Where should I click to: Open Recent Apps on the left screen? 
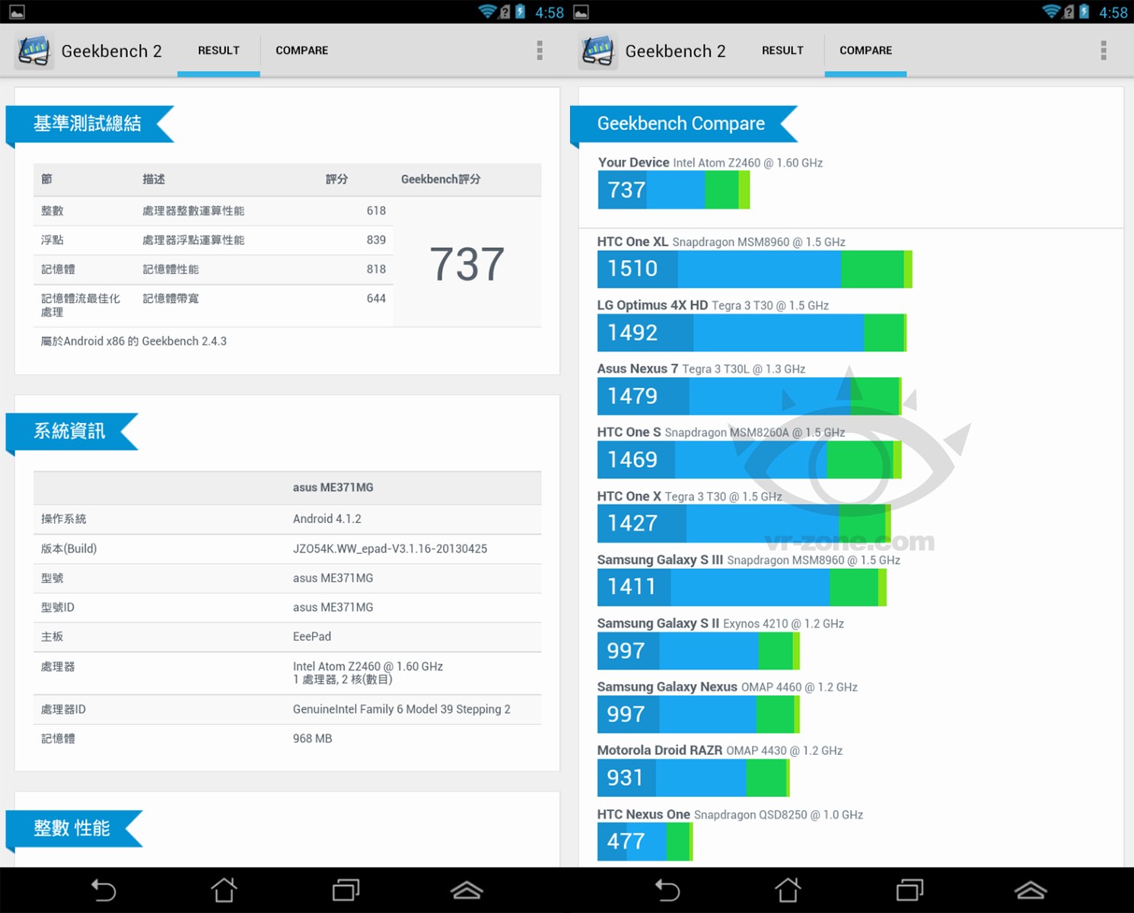click(346, 889)
